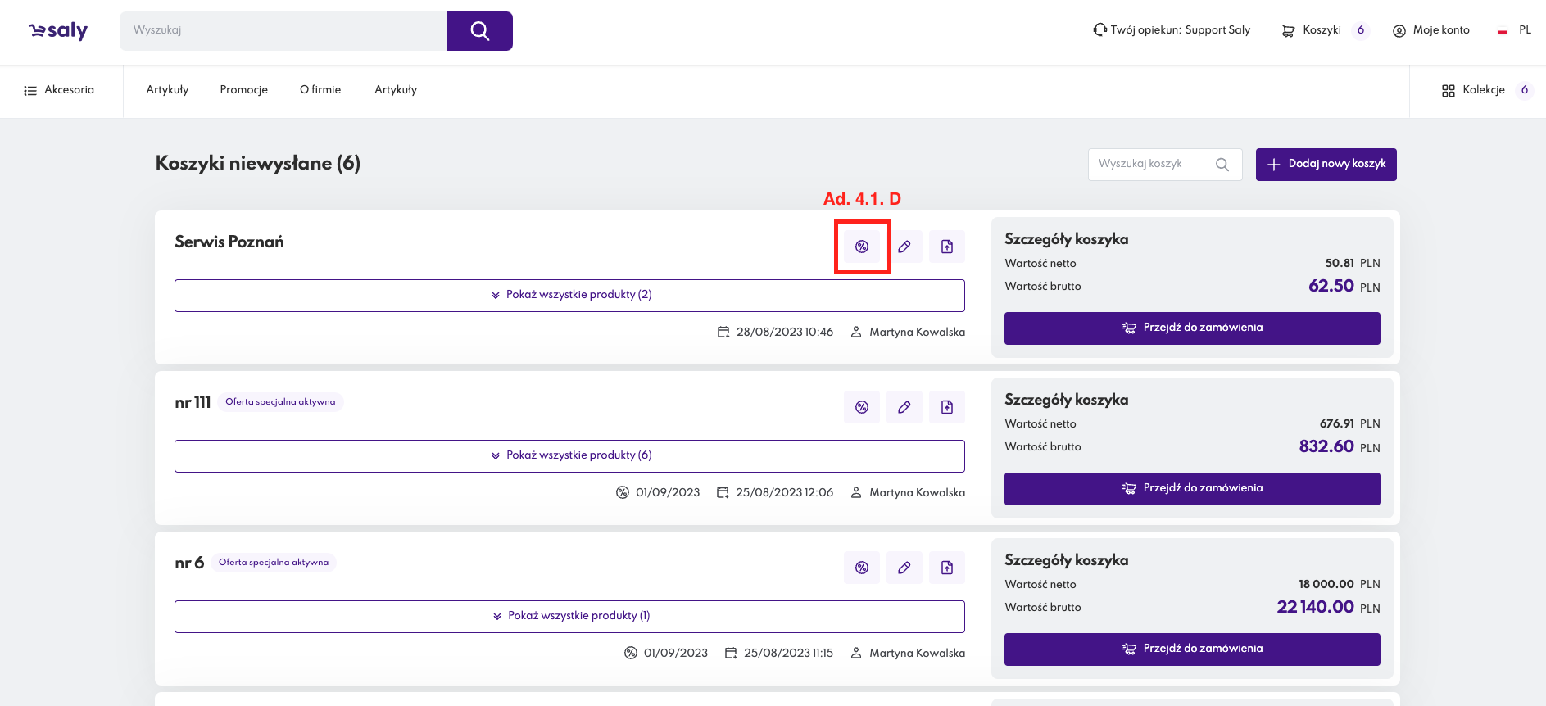Expand all products (2) in Serwis Poznań
1546x706 pixels.
[x=569, y=295]
